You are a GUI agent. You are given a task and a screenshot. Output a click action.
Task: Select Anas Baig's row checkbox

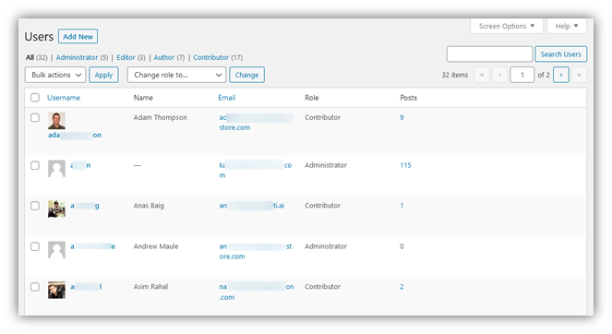[x=35, y=206]
